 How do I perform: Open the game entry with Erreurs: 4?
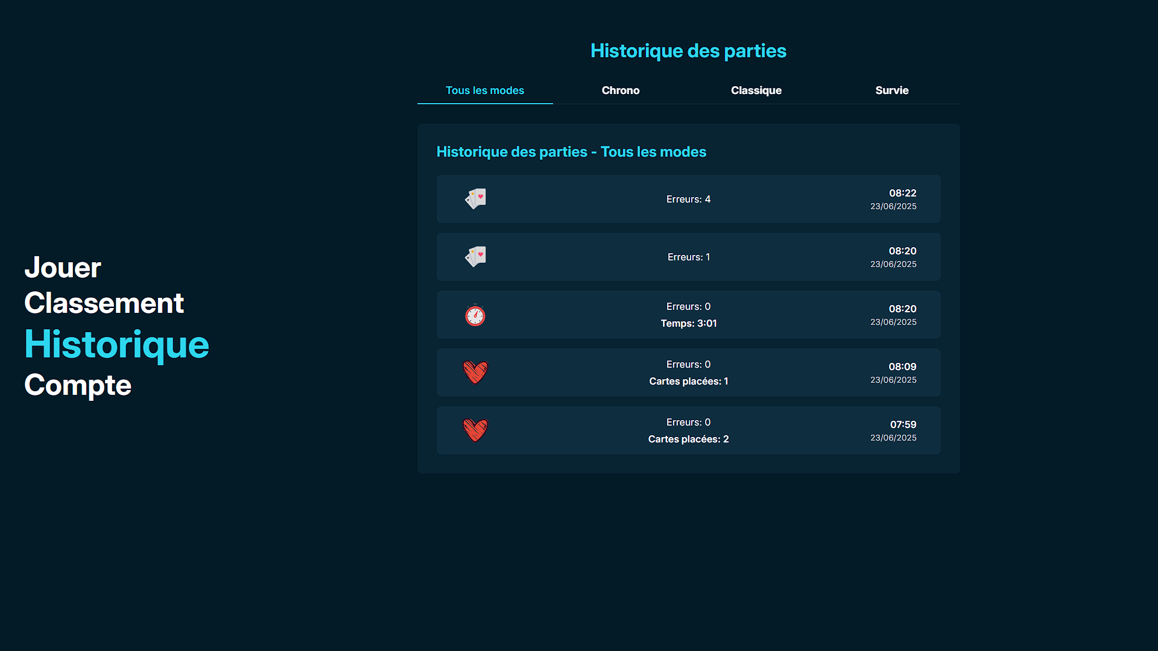688,199
